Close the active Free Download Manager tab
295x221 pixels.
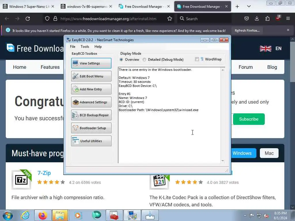click(226, 6)
